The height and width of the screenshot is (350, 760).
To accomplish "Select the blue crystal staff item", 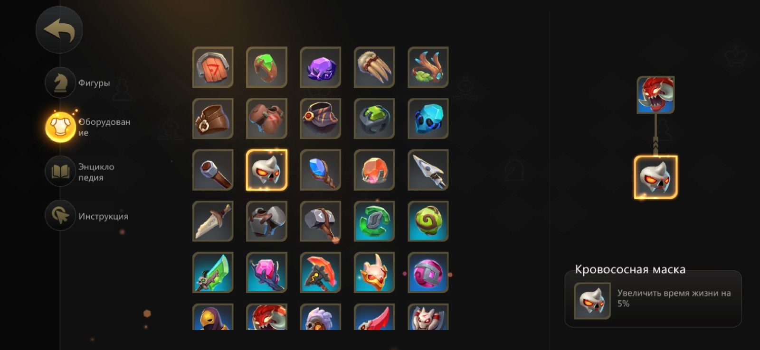I will click(321, 170).
